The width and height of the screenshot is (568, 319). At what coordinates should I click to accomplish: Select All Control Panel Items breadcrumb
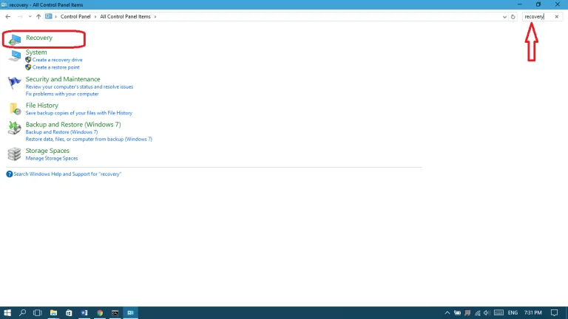(125, 17)
